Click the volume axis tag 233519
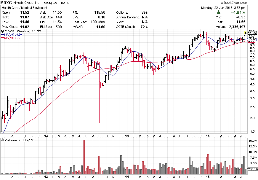The width and height of the screenshot is (258, 180). pyautogui.click(x=253, y=169)
